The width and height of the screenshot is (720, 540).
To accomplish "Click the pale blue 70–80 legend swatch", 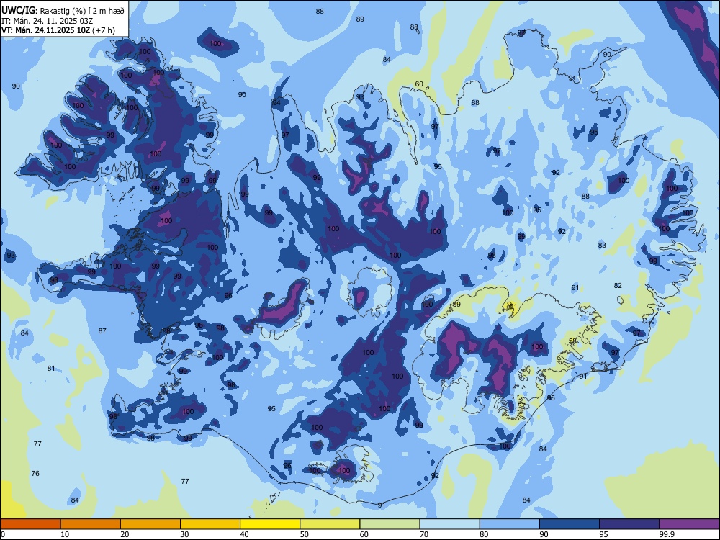I will point(450,524).
